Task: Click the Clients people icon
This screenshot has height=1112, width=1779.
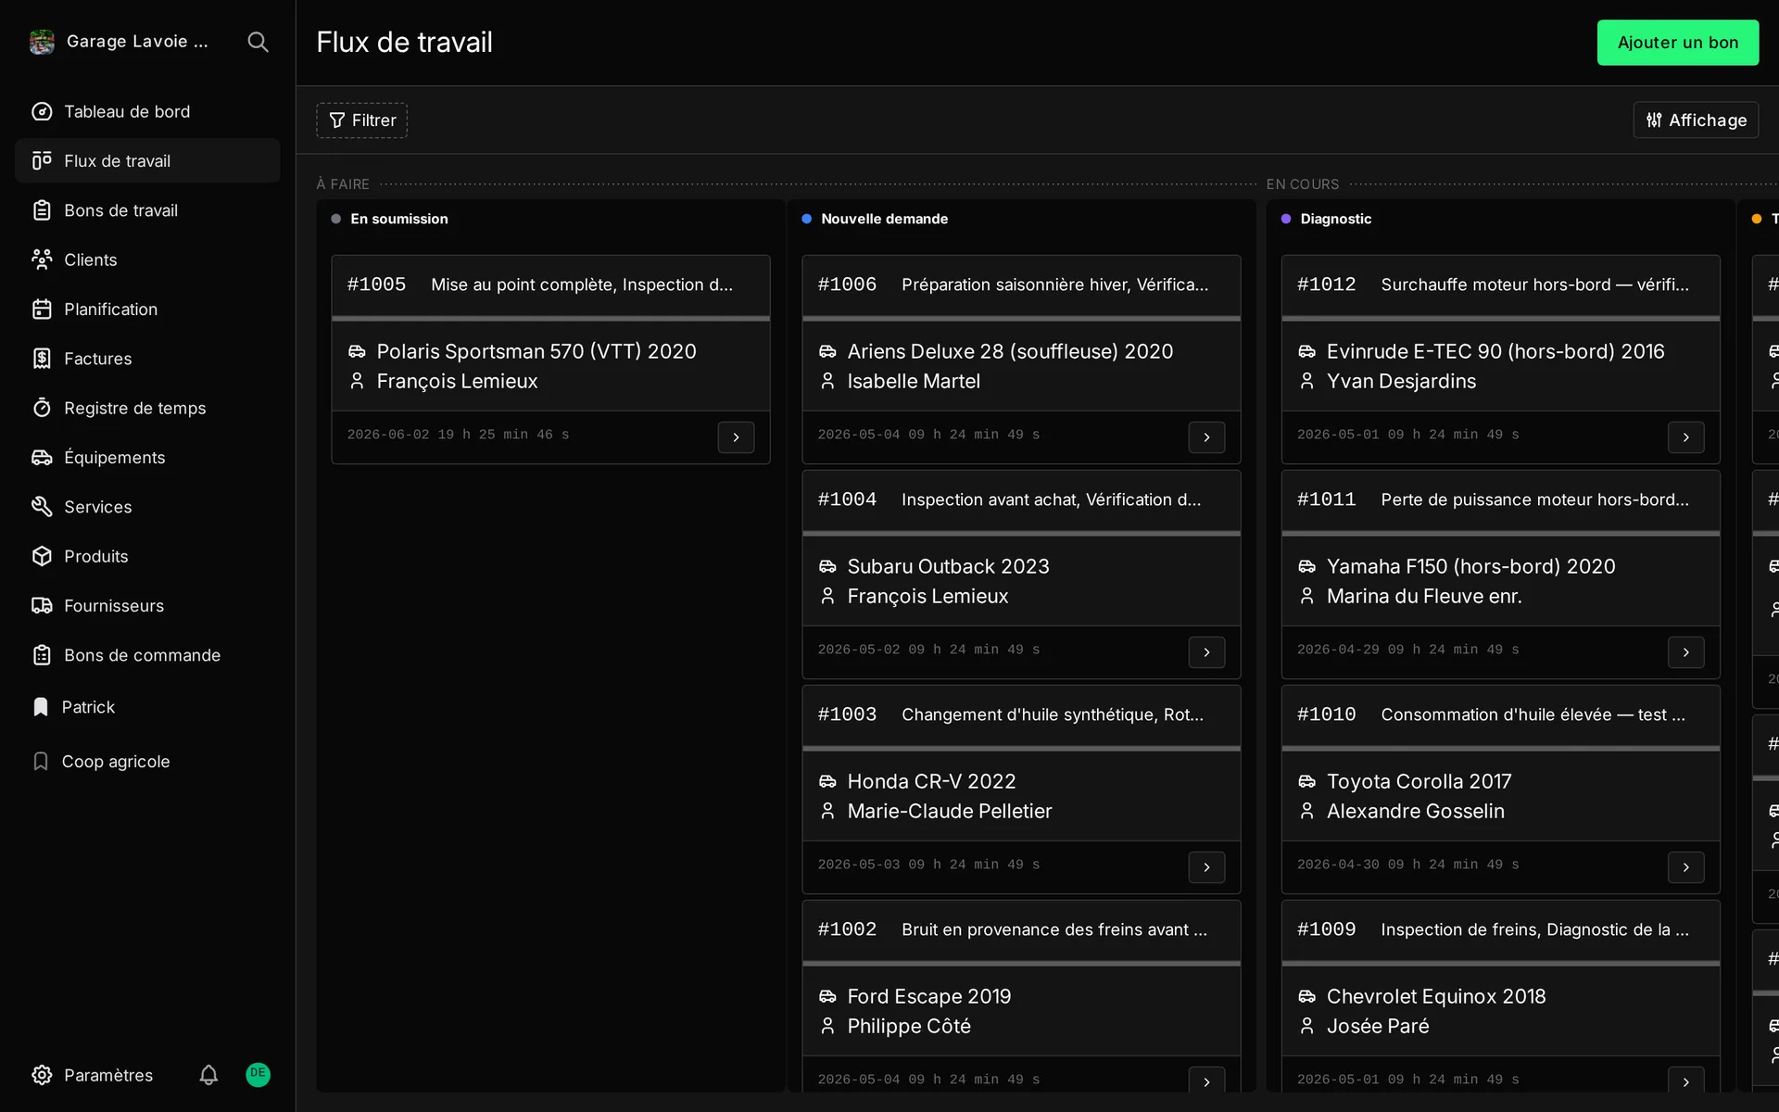Action: 42,259
